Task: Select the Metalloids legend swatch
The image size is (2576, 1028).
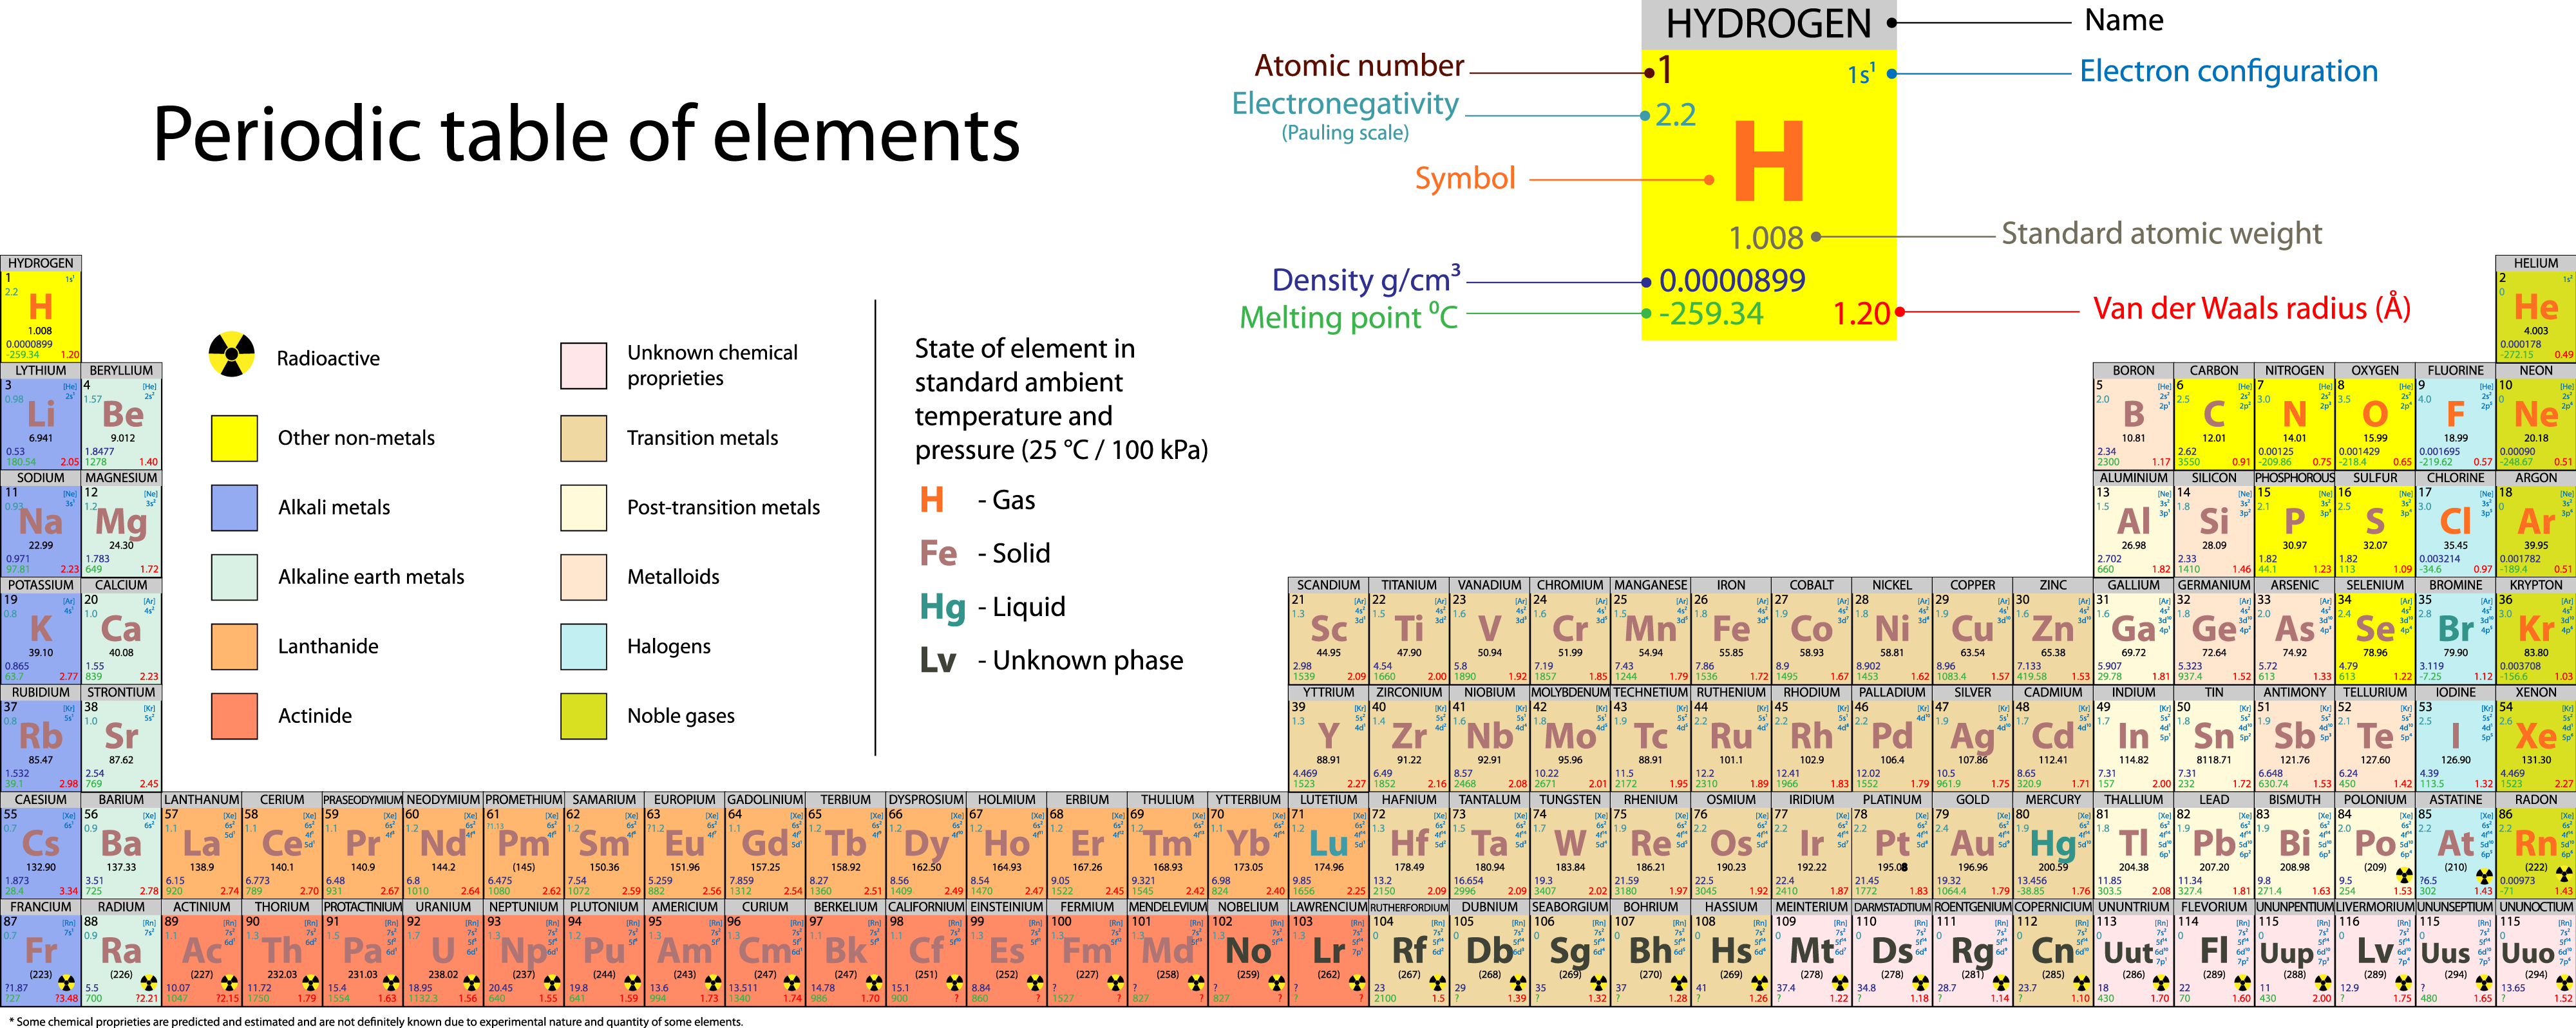Action: [584, 577]
